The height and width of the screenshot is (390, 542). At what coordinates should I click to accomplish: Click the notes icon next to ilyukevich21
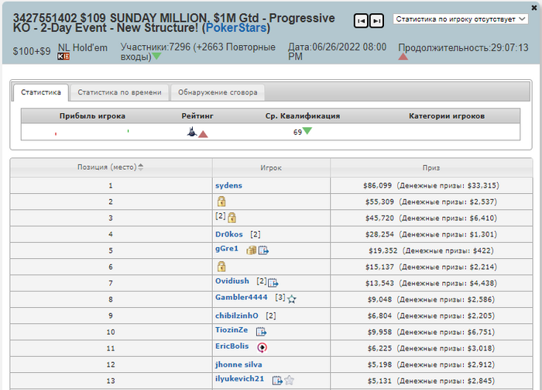[x=277, y=381]
